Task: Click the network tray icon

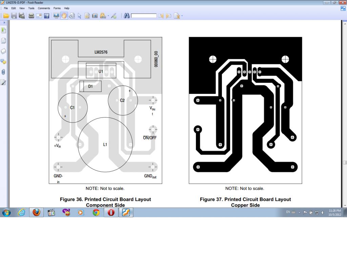Action: (317, 213)
